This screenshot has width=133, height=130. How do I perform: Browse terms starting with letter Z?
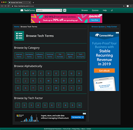[79, 88]
